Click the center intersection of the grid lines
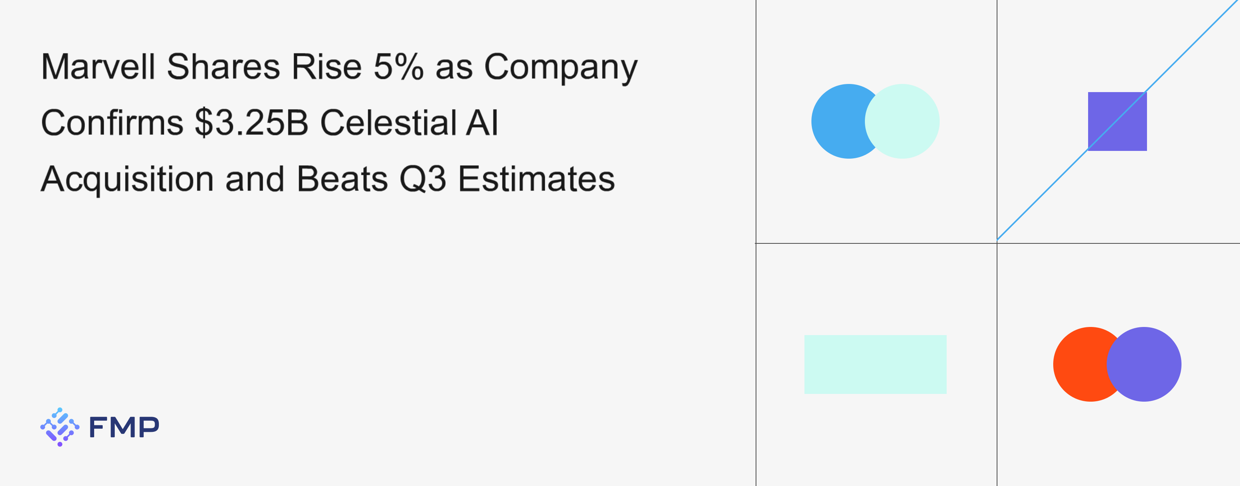Viewport: 1240px width, 486px height. point(997,243)
